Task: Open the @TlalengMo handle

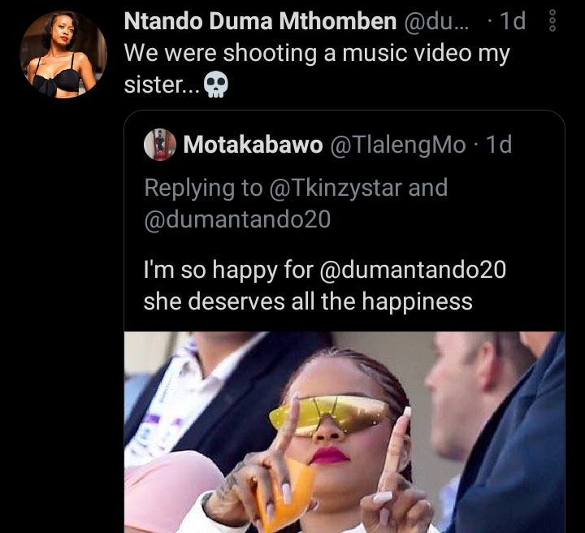Action: tap(398, 145)
